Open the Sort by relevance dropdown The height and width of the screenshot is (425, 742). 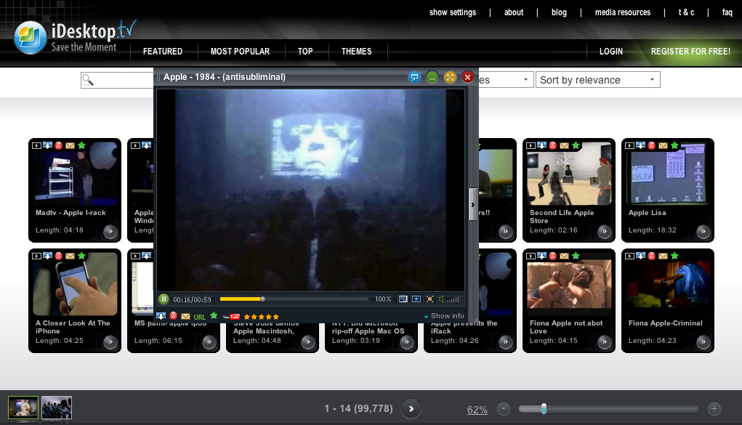click(597, 80)
